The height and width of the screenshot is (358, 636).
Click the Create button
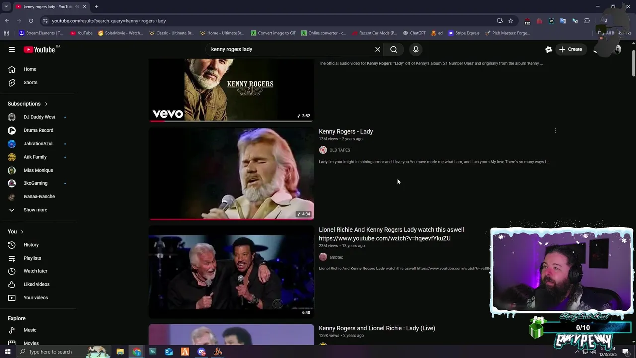[570, 49]
